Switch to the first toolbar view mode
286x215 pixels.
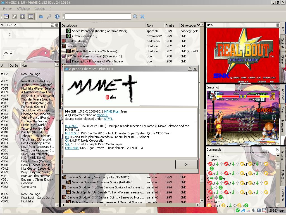pos(6,17)
